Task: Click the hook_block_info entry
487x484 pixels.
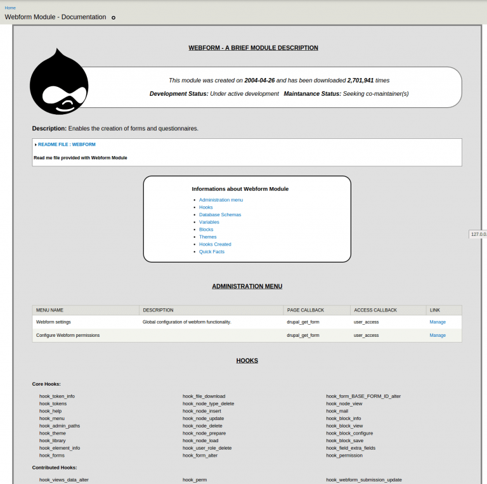Action: point(344,419)
